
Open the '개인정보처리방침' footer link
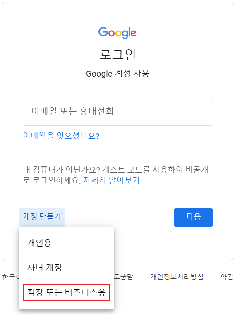click(177, 277)
